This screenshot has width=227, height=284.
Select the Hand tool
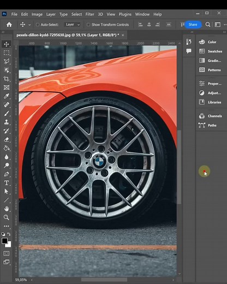[x=7, y=209]
